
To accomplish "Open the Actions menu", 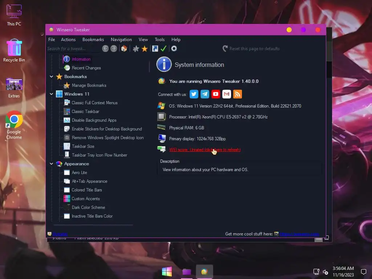I will (x=68, y=39).
